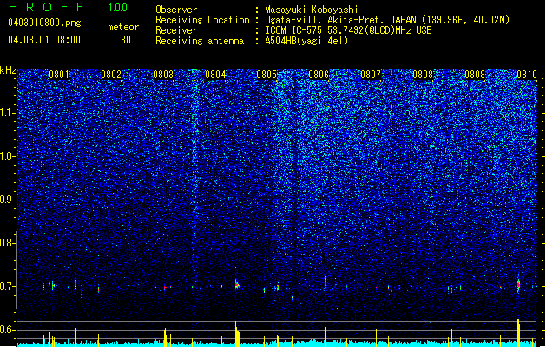Click the bright meteor echo just before 0810
The width and height of the screenshot is (546, 347).
[x=518, y=284]
